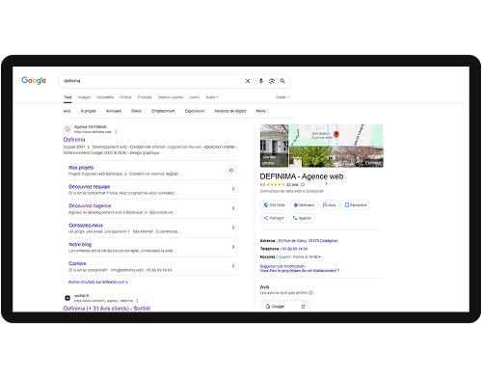This screenshot has height=378, width=482.
Task: Expand the opening hours dropdown arrow
Action: click(x=320, y=257)
